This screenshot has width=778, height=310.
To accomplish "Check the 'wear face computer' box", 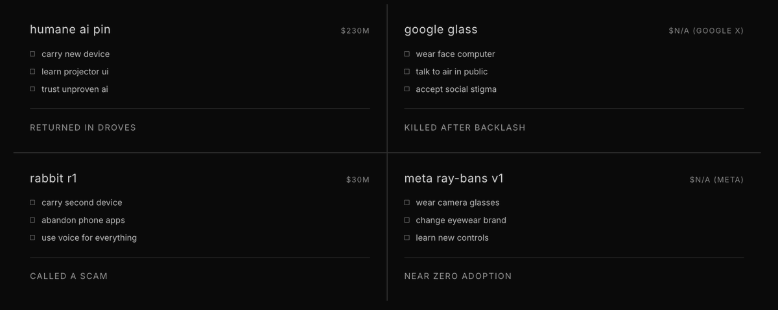I will pyautogui.click(x=407, y=54).
